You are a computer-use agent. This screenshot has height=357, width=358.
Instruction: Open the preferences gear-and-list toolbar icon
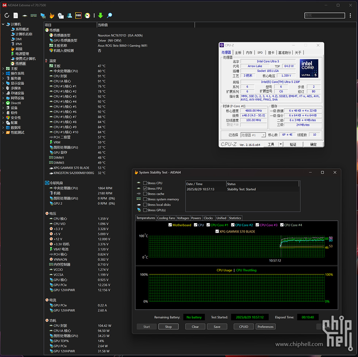tap(61, 15)
